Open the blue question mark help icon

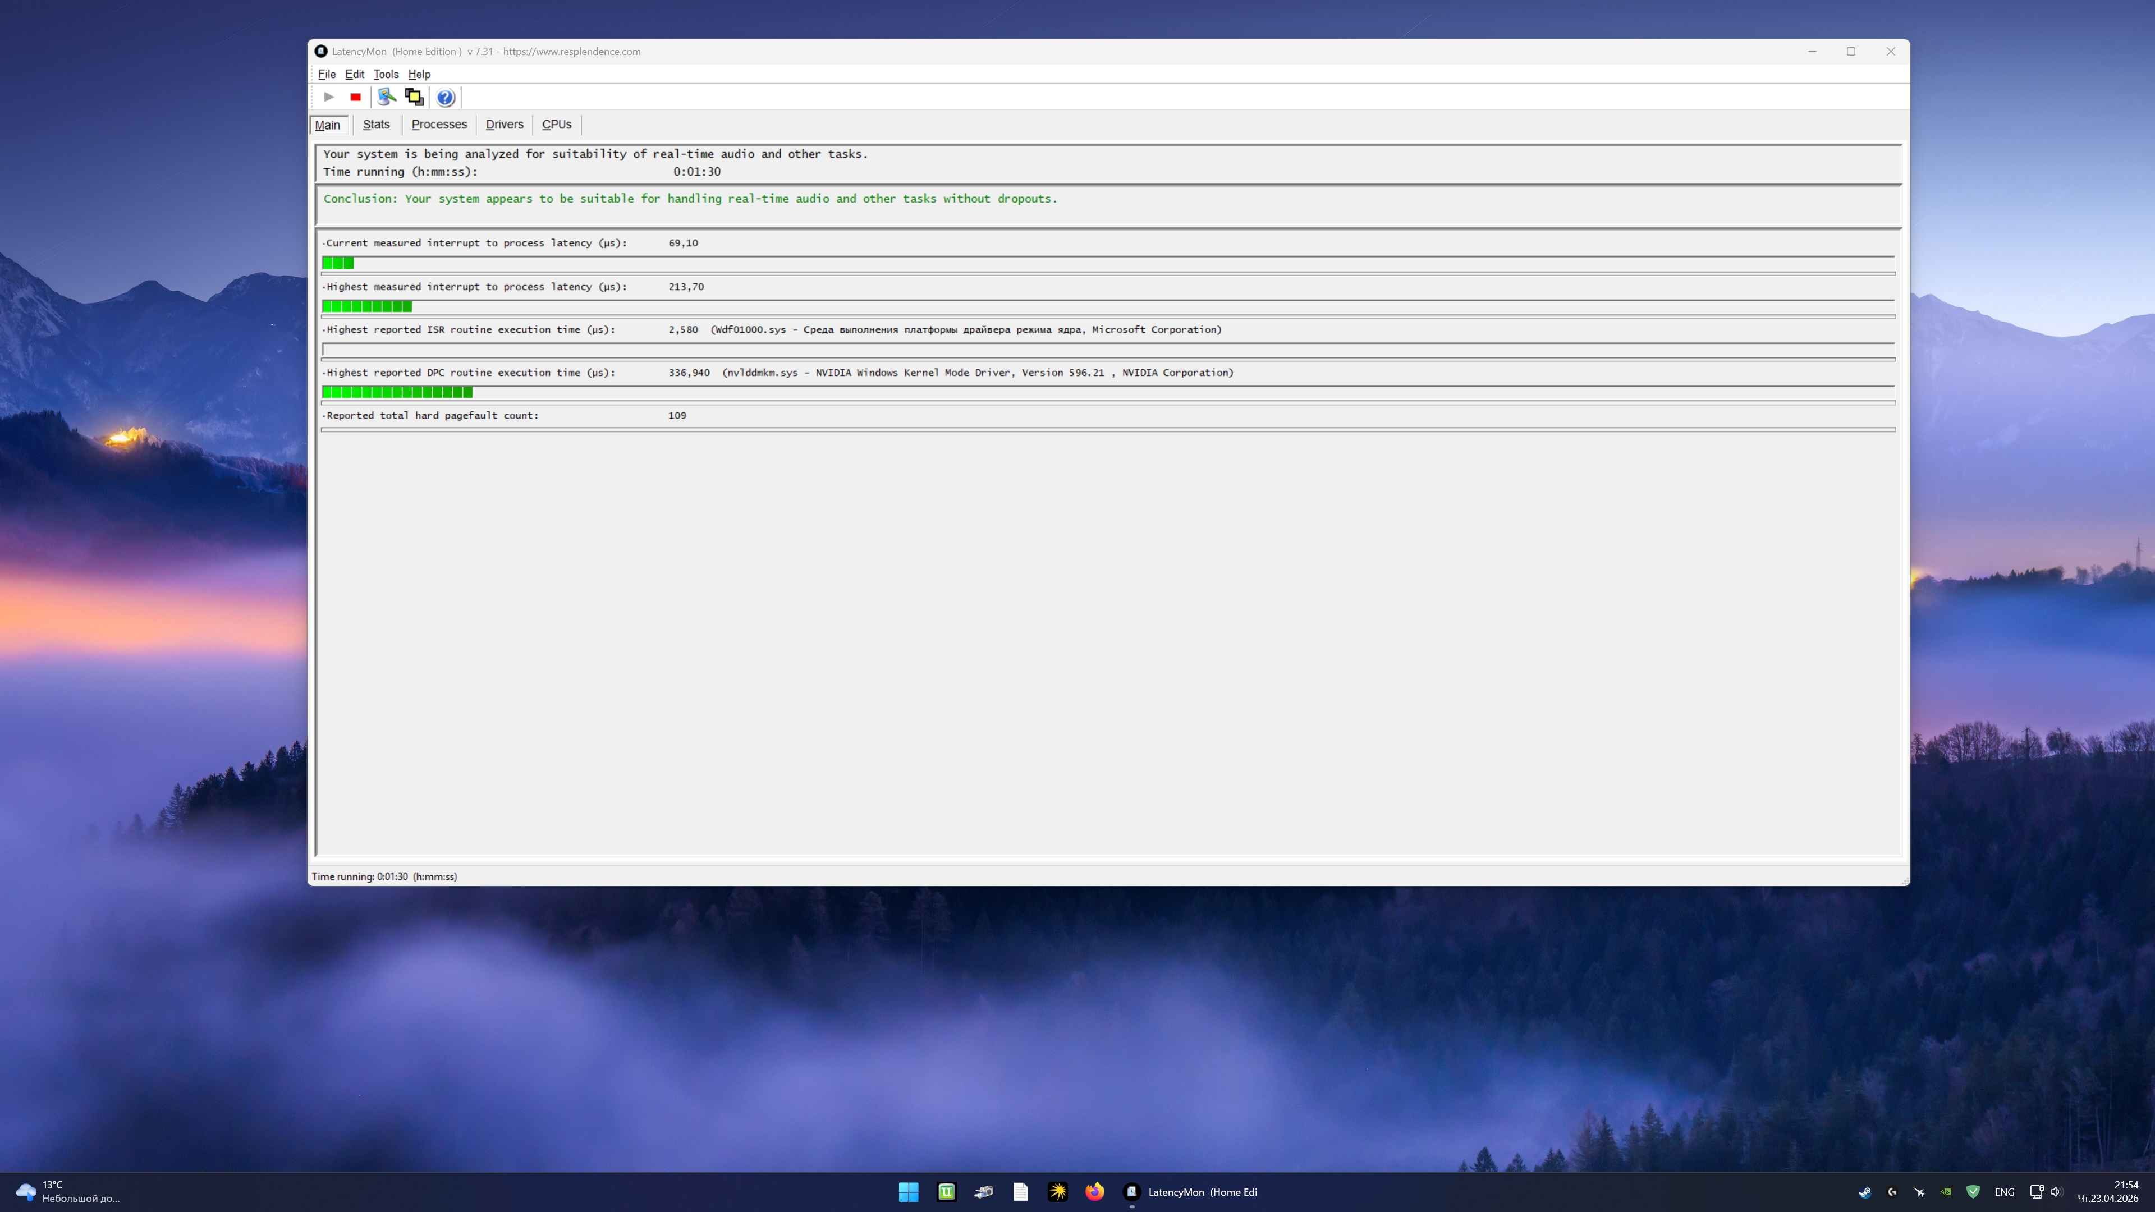coord(446,98)
